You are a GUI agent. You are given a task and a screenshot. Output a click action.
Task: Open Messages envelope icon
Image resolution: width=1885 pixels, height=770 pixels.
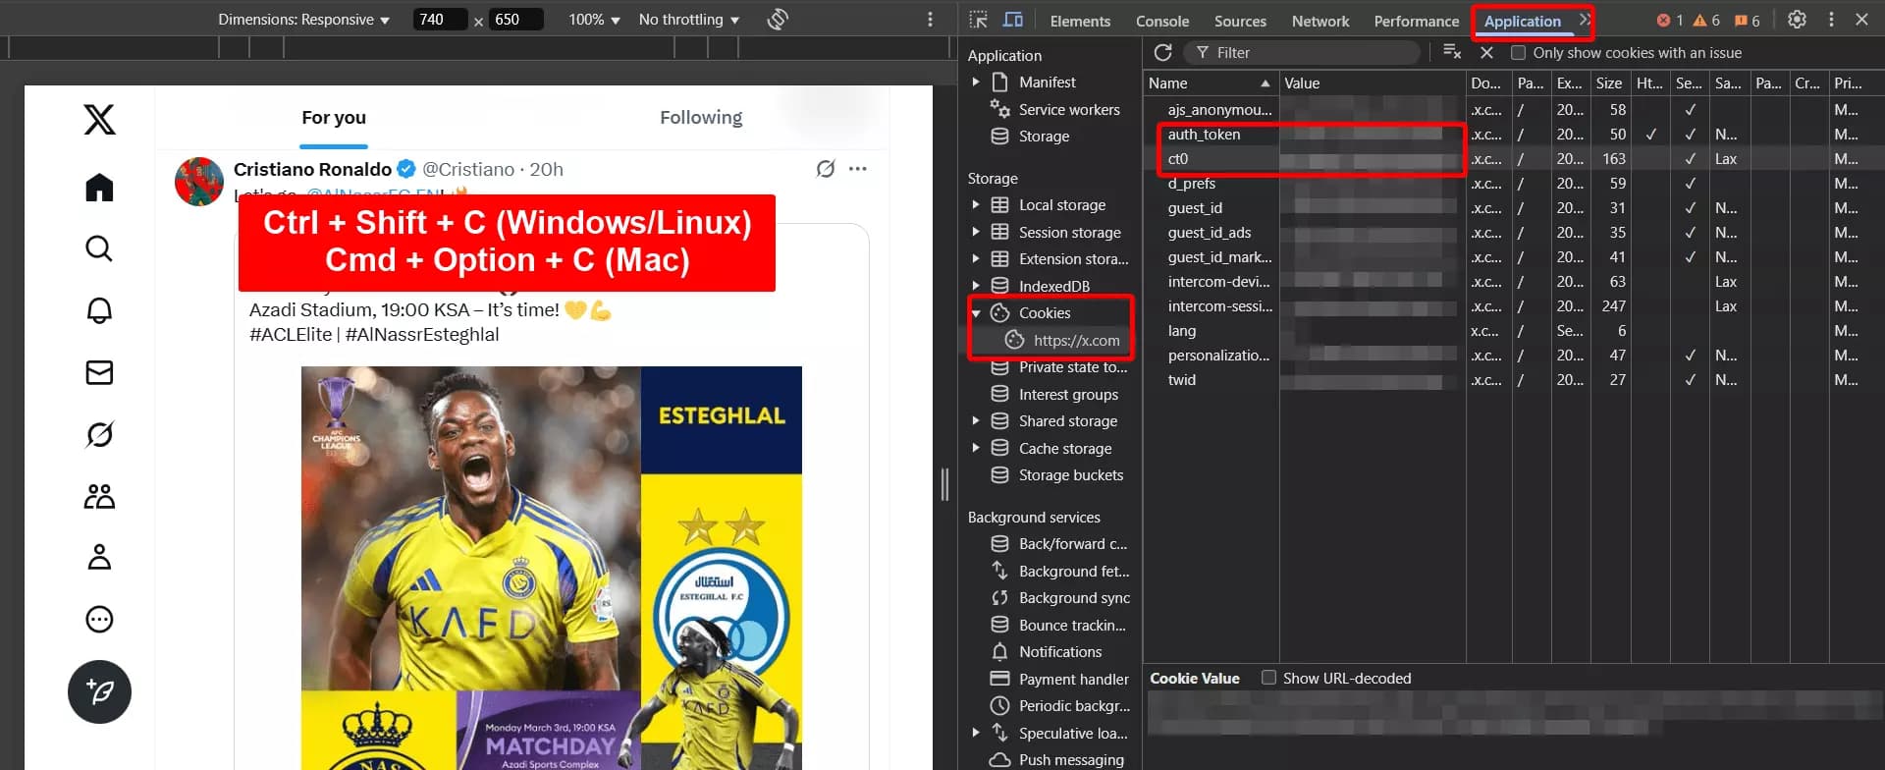(99, 372)
